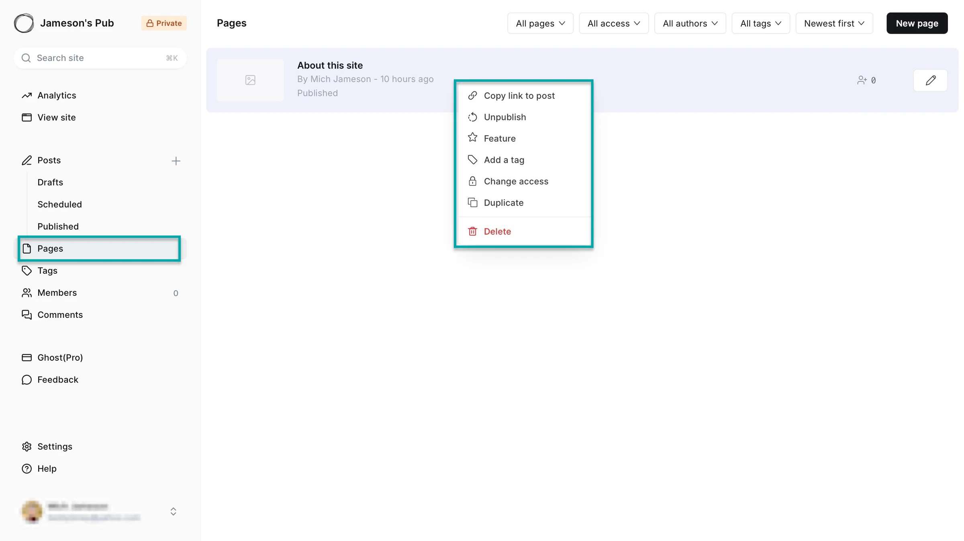Click the Pages heading at top
964x541 pixels.
[232, 23]
